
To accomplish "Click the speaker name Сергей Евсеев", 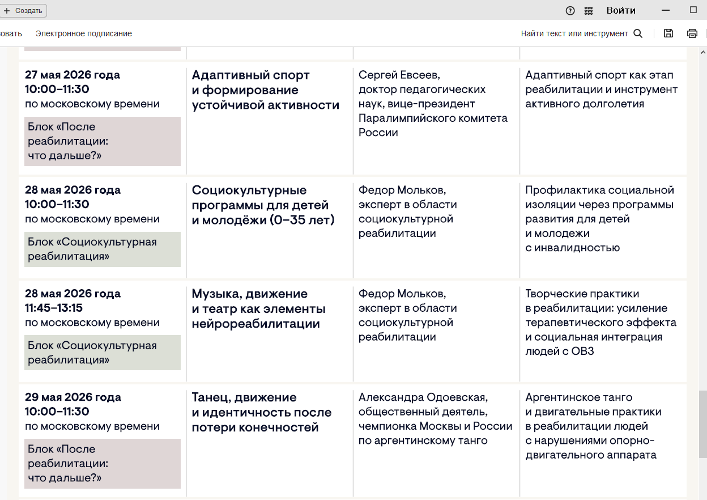I will tap(399, 75).
